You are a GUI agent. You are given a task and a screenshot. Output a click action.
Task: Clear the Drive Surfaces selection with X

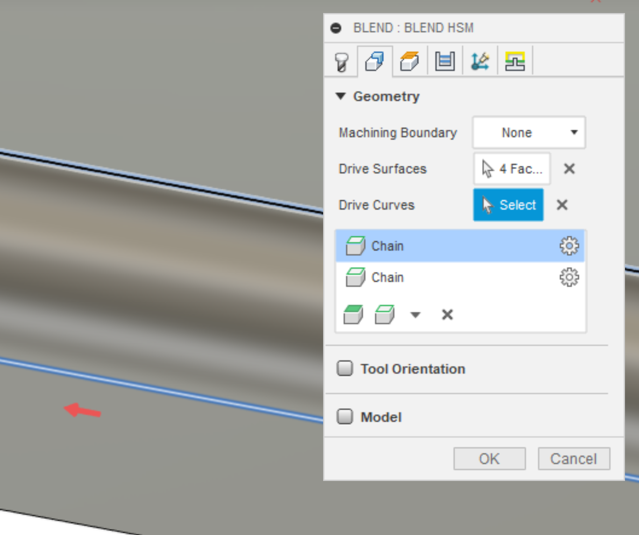click(x=569, y=169)
